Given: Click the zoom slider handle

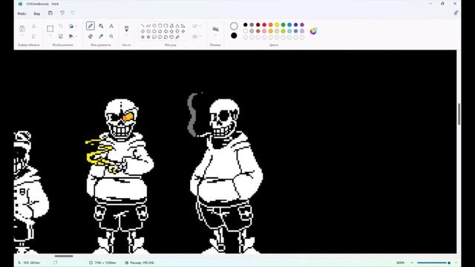Looking at the screenshot, I should (x=449, y=263).
